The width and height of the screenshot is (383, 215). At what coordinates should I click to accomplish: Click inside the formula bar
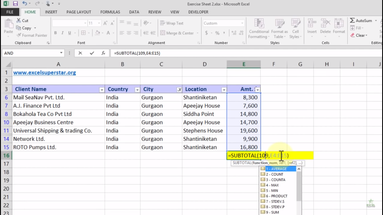point(247,53)
